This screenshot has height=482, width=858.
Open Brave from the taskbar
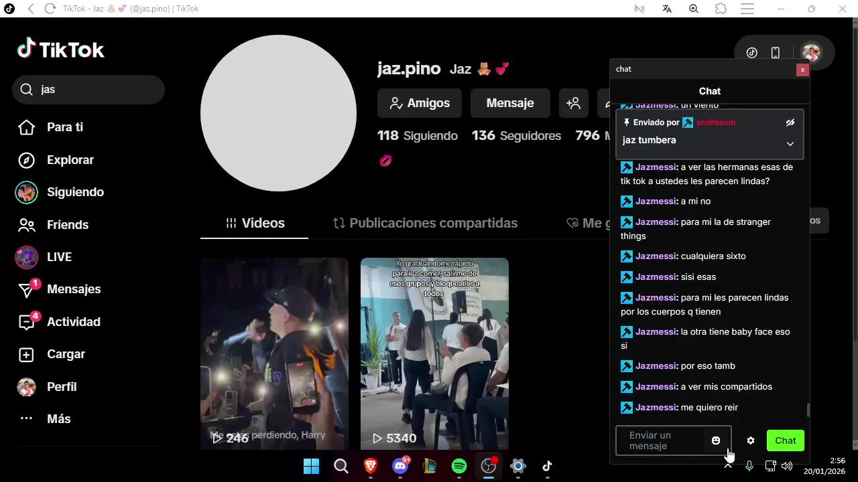tap(371, 466)
